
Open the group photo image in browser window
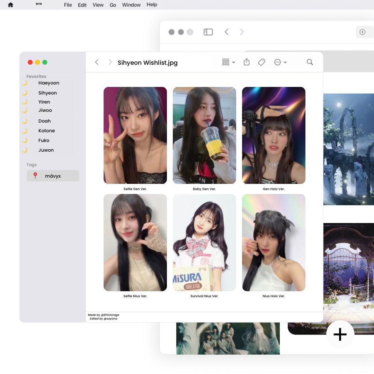tap(228, 338)
